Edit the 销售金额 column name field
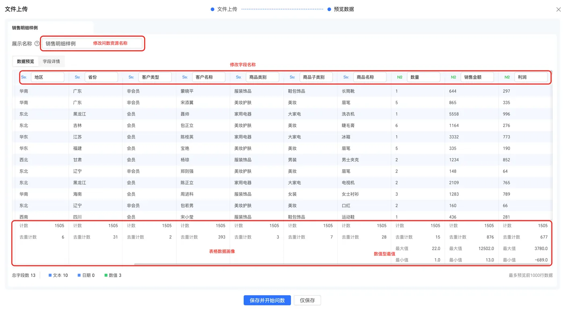Screen dimensions: 564x309 477,77
